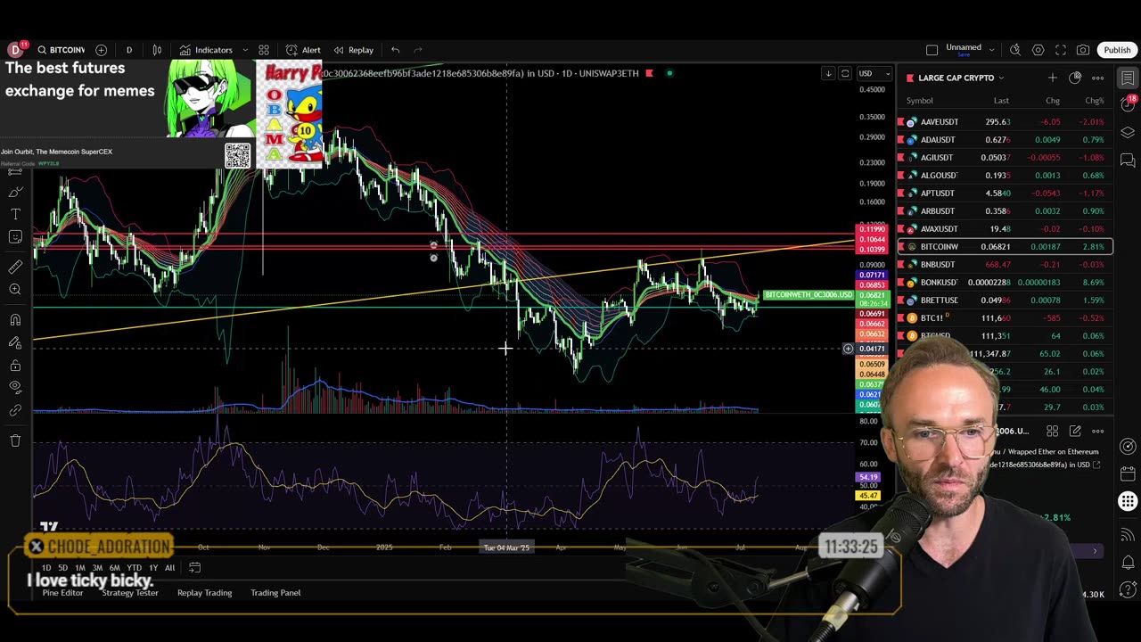Image resolution: width=1141 pixels, height=642 pixels.
Task: Select ADAUSDT in the watchlist
Action: click(1006, 139)
